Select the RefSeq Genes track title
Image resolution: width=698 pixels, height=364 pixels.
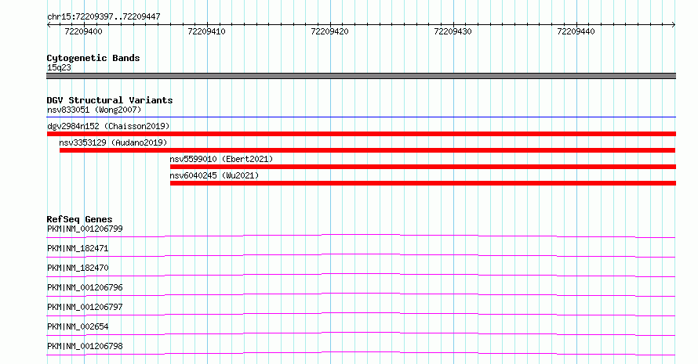(x=80, y=219)
